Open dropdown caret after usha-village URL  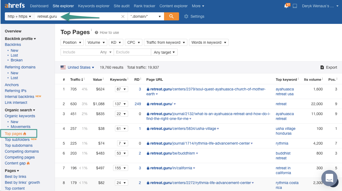click(218, 129)
